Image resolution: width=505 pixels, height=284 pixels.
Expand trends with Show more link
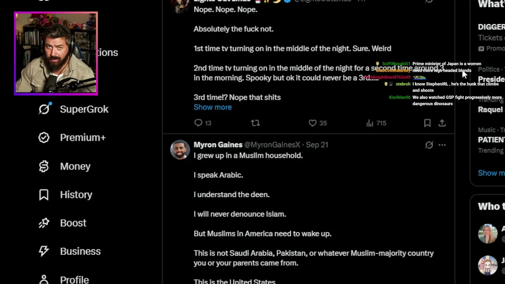coord(491,173)
